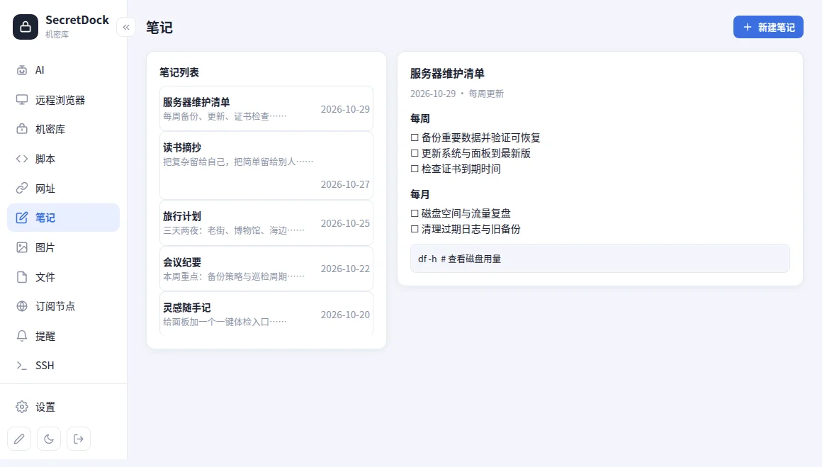Collapse the sidebar with double-chevron button
The image size is (822, 467).
(x=126, y=27)
